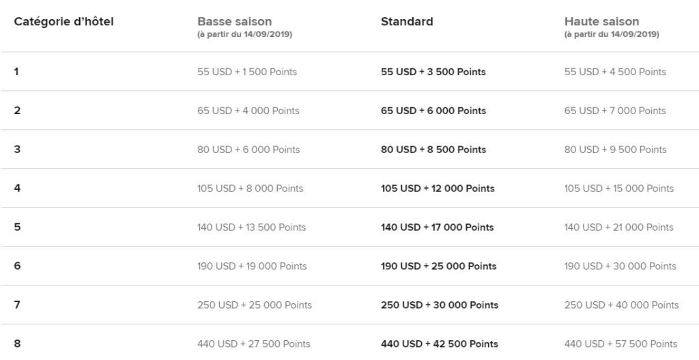The image size is (699, 360).
Task: Click the Standard column header
Action: (407, 21)
